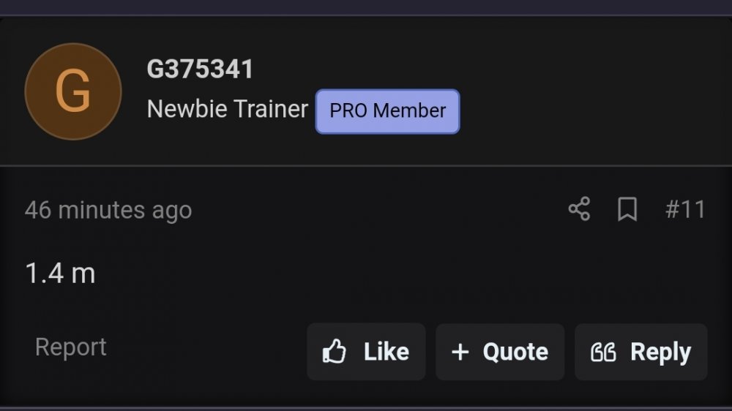Click the letter G inside avatar circle
Screen dimensions: 732x411
72,91
